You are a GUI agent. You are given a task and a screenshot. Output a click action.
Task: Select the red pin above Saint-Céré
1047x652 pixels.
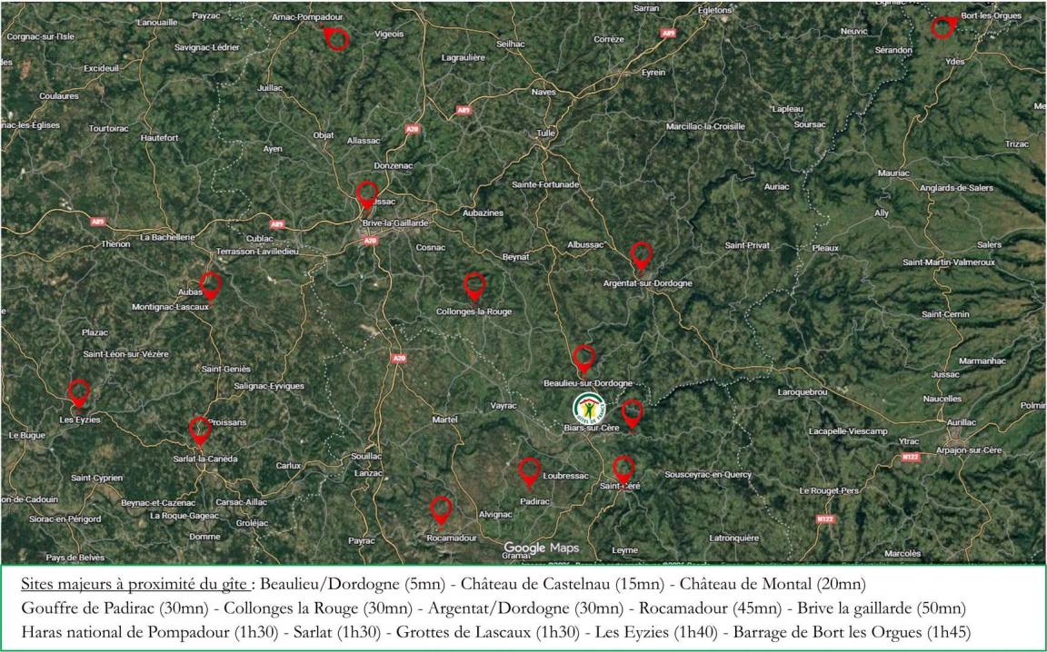pyautogui.click(x=623, y=469)
